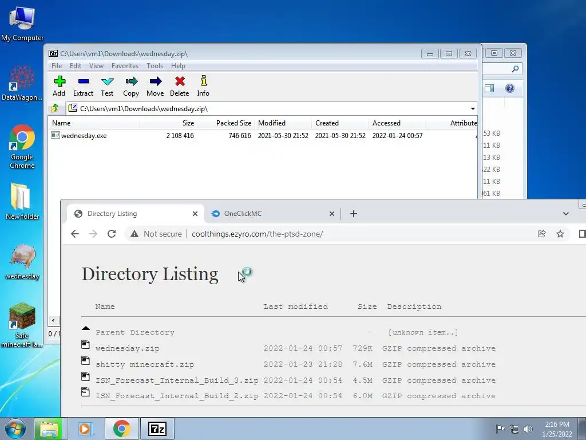The height and width of the screenshot is (440, 586).
Task: Click the share page icon in address bar
Action: 541,234
